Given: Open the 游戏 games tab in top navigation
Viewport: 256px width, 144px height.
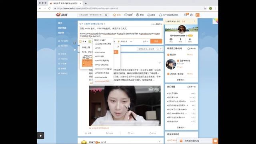Looking at the screenshot, I should (x=151, y=15).
